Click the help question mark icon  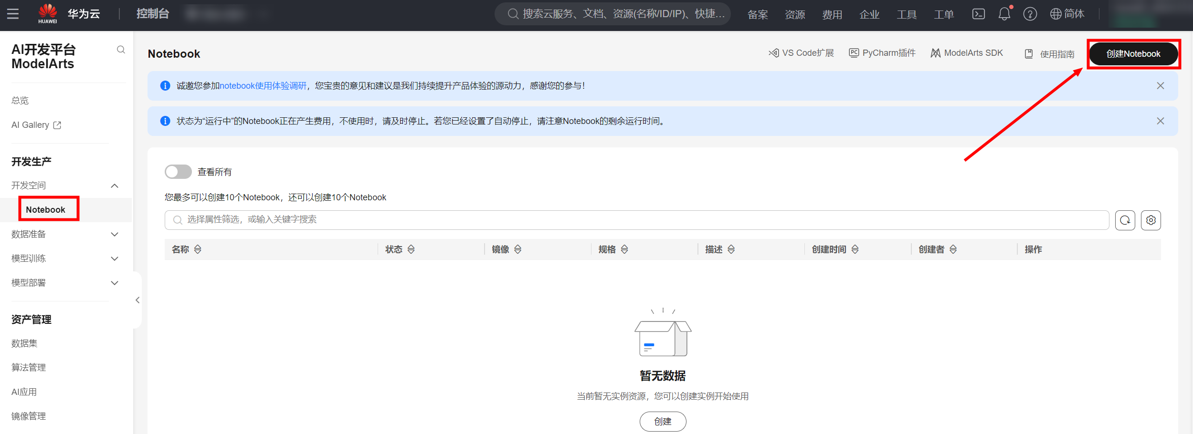coord(1030,14)
